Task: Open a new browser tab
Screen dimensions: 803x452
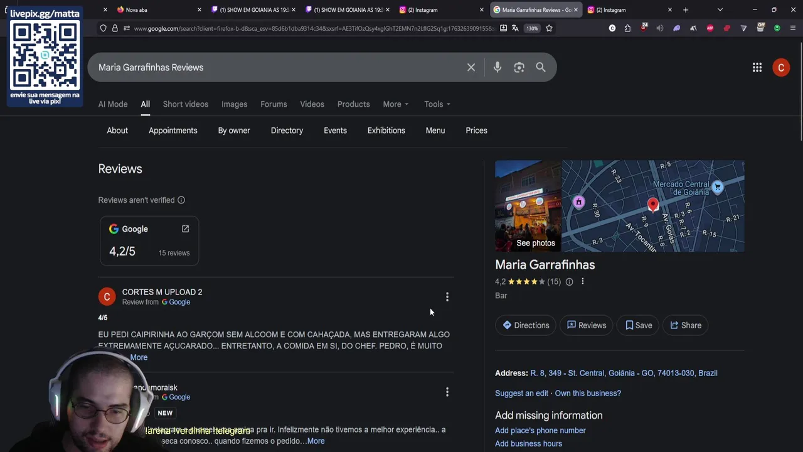Action: 686,10
